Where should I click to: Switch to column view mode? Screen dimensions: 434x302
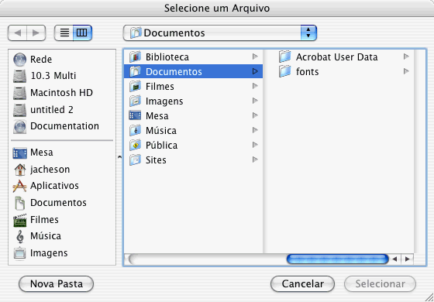pos(82,33)
